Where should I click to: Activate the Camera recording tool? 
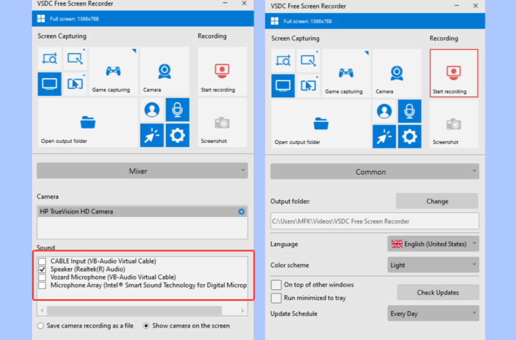(164, 71)
